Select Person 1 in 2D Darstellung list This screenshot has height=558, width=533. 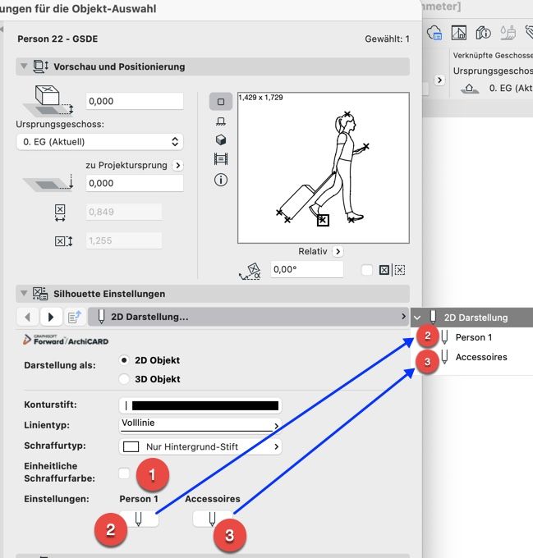(x=474, y=337)
